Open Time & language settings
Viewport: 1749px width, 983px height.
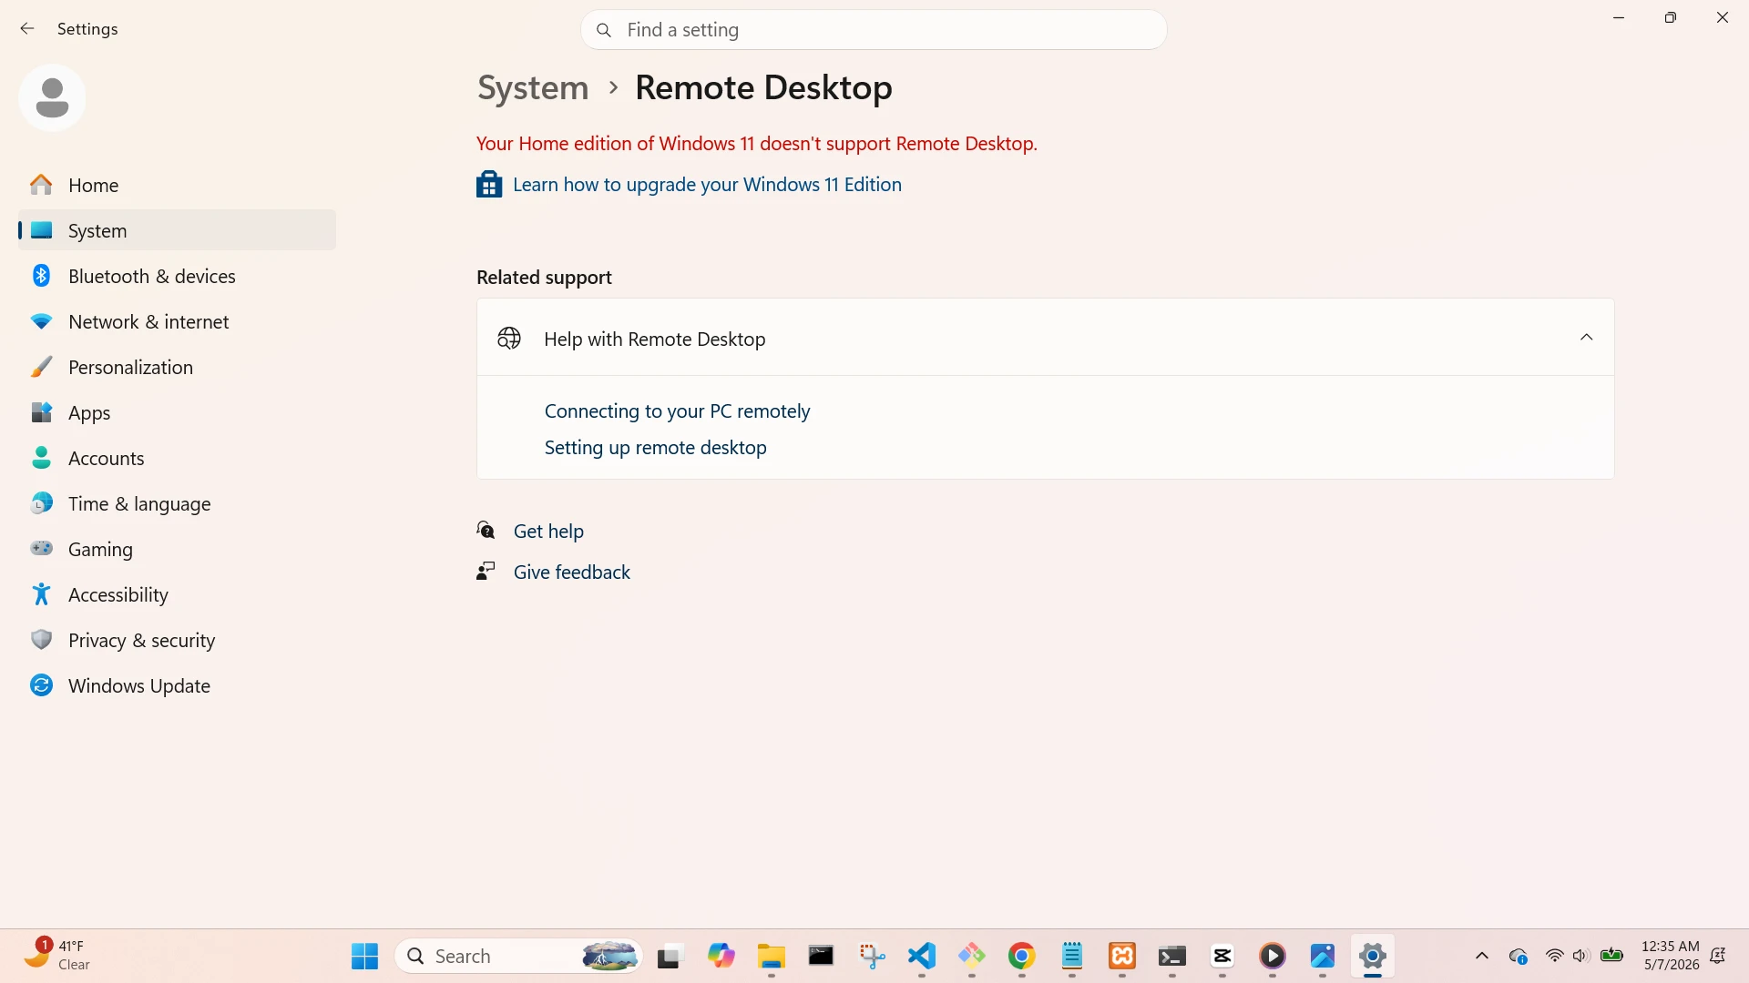177,503
